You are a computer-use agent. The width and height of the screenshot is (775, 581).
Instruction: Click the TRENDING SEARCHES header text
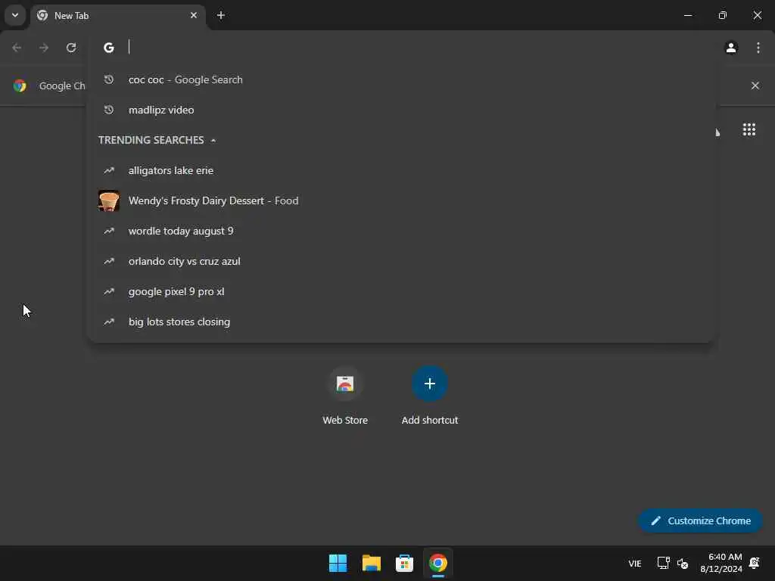pyautogui.click(x=151, y=140)
